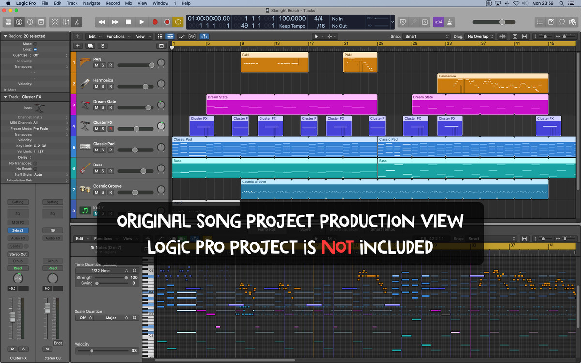Adjust the master volume slider in toolbar
Image resolution: width=581 pixels, height=363 pixels.
pos(495,22)
